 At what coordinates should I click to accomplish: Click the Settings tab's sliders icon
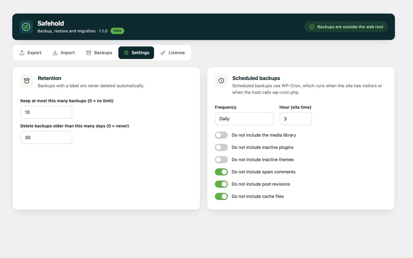126,53
